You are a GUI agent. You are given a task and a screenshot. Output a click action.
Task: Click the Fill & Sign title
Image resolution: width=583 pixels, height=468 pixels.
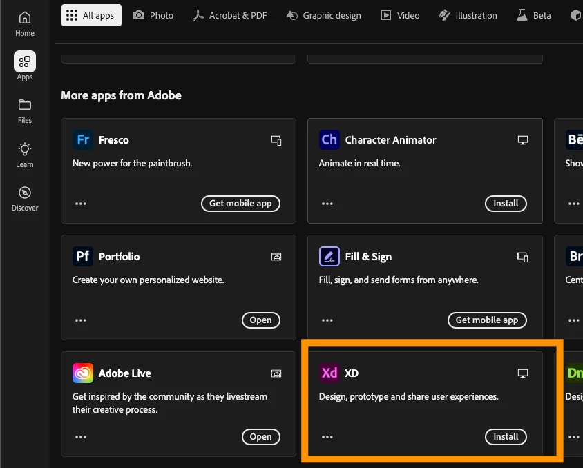pyautogui.click(x=368, y=257)
